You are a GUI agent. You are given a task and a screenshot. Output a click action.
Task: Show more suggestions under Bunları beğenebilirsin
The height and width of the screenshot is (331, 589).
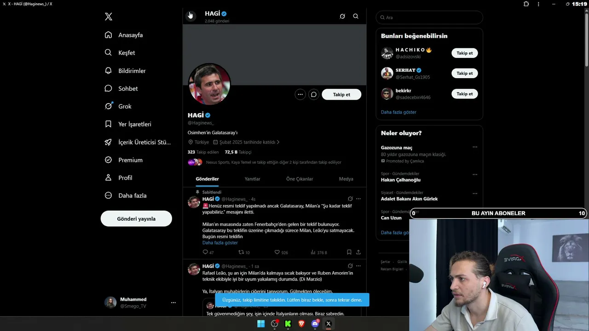(x=398, y=112)
